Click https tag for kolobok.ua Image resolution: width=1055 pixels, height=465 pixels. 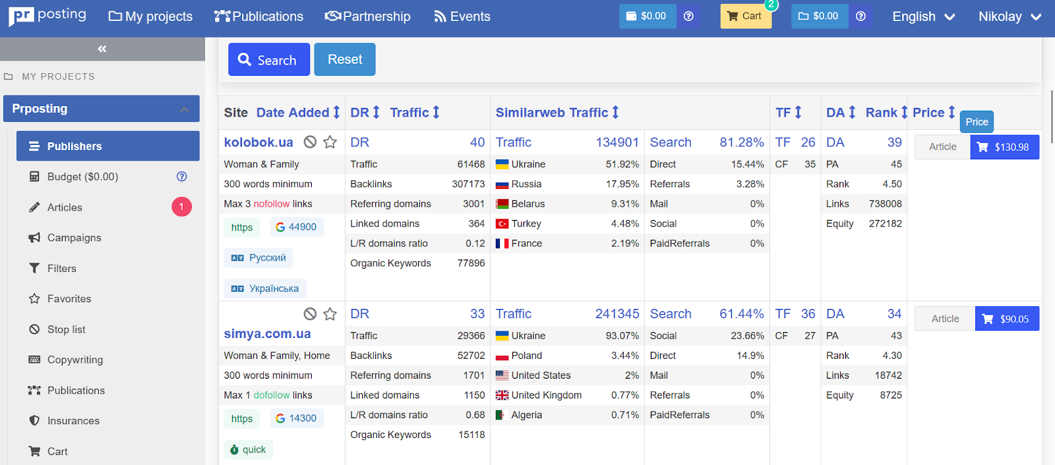(242, 227)
